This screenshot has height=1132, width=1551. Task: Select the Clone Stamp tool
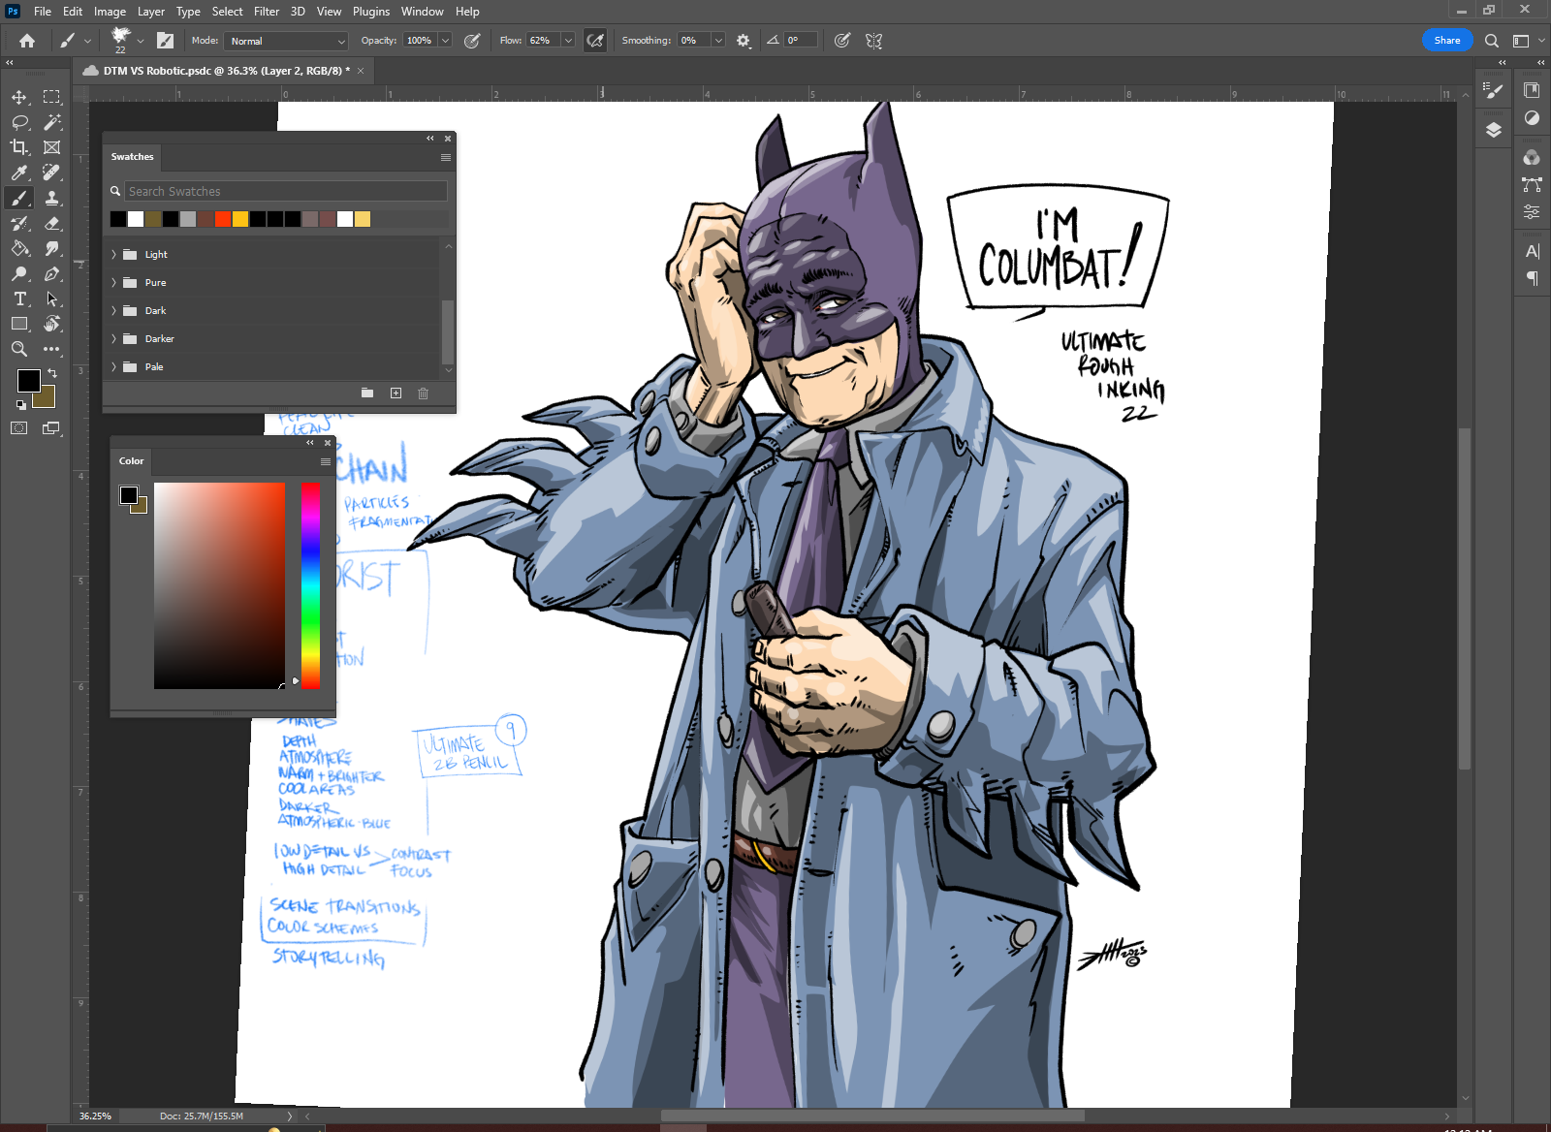pyautogui.click(x=52, y=198)
